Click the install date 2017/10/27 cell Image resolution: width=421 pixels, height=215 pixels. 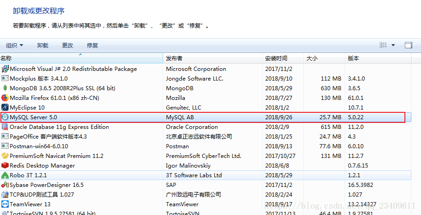tap(280, 156)
